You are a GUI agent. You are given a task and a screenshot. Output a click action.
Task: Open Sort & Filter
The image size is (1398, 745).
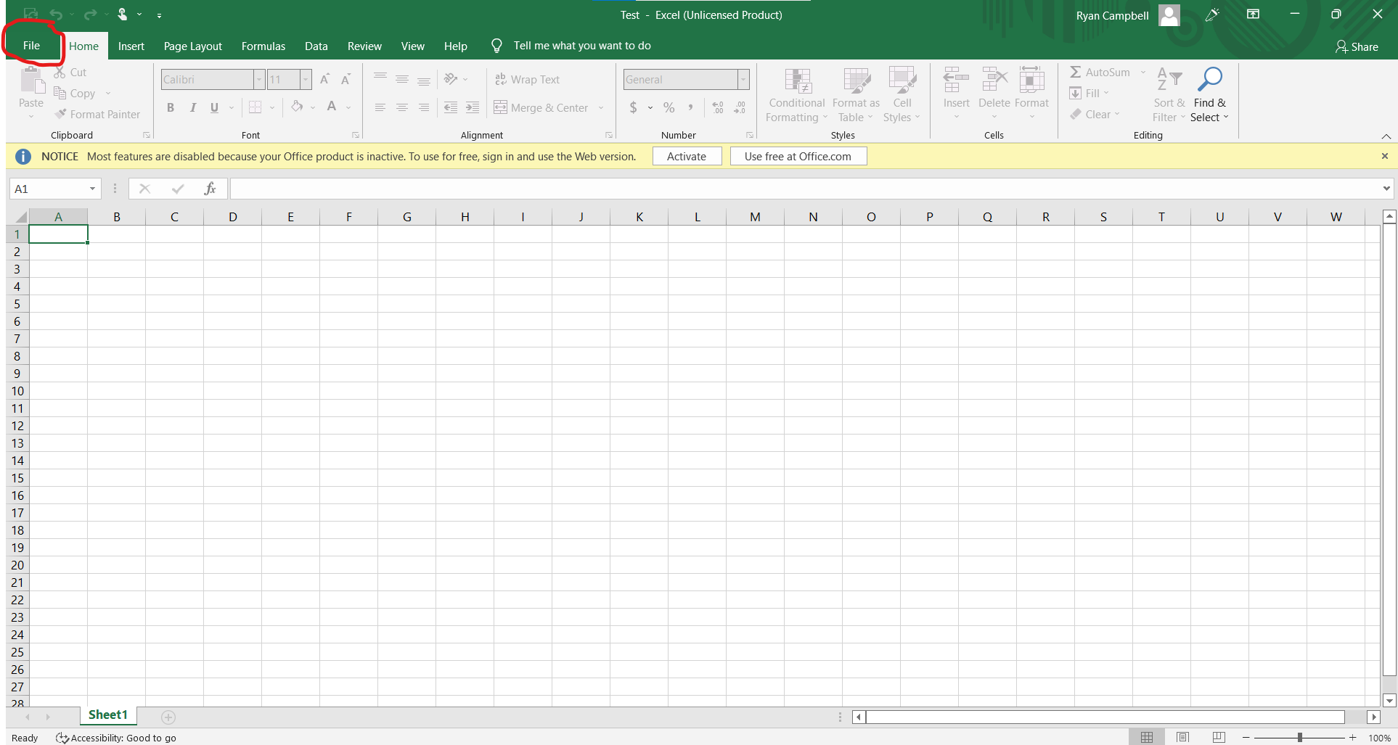(1169, 95)
